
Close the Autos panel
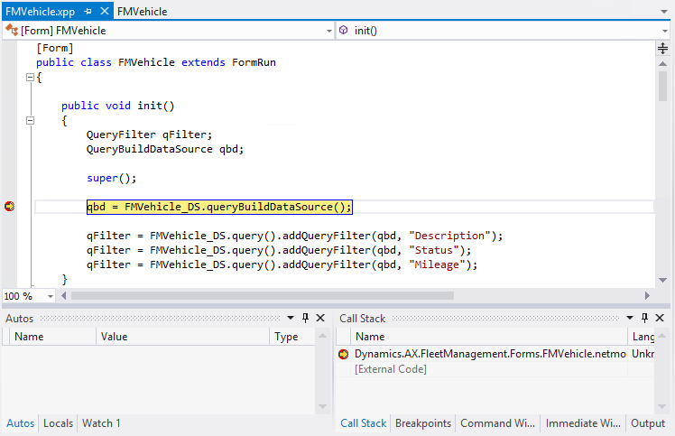pos(320,319)
